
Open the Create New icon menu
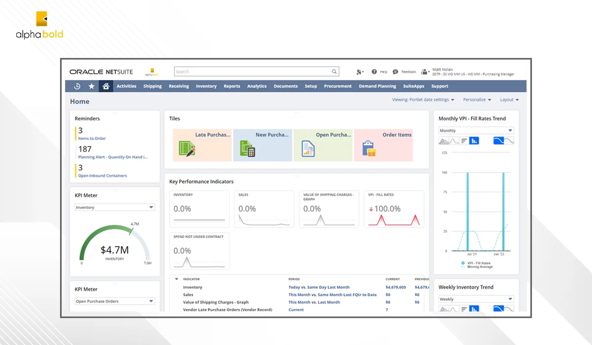360,72
